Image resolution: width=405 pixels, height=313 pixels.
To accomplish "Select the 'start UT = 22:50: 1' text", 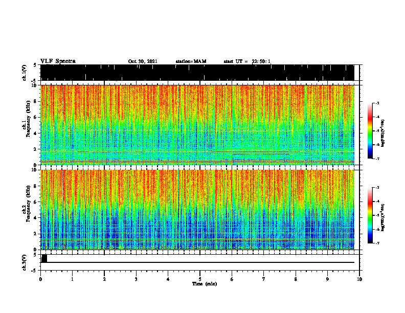I will [x=247, y=61].
